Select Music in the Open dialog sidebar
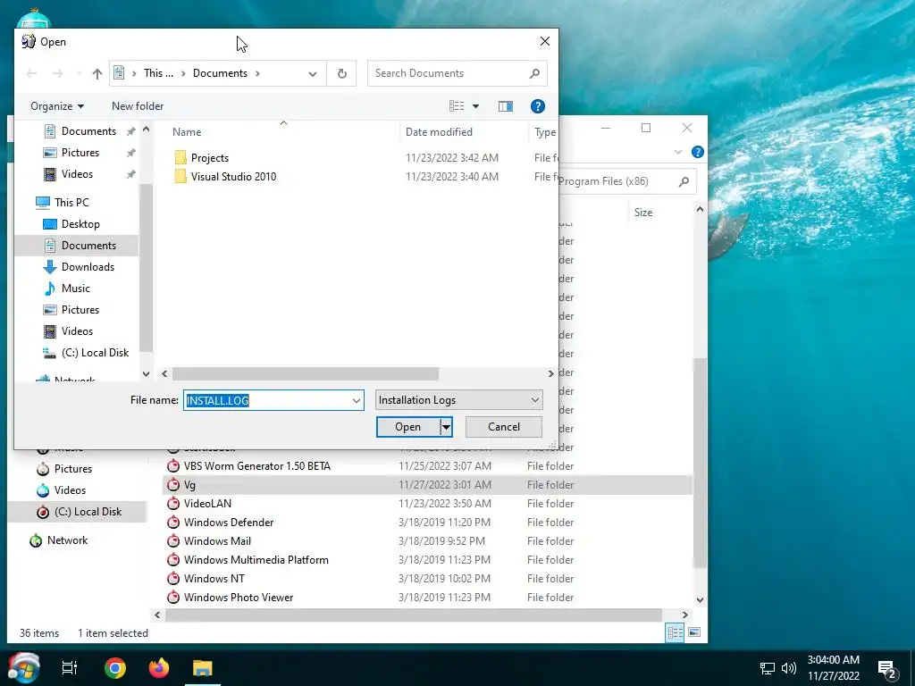 [75, 289]
